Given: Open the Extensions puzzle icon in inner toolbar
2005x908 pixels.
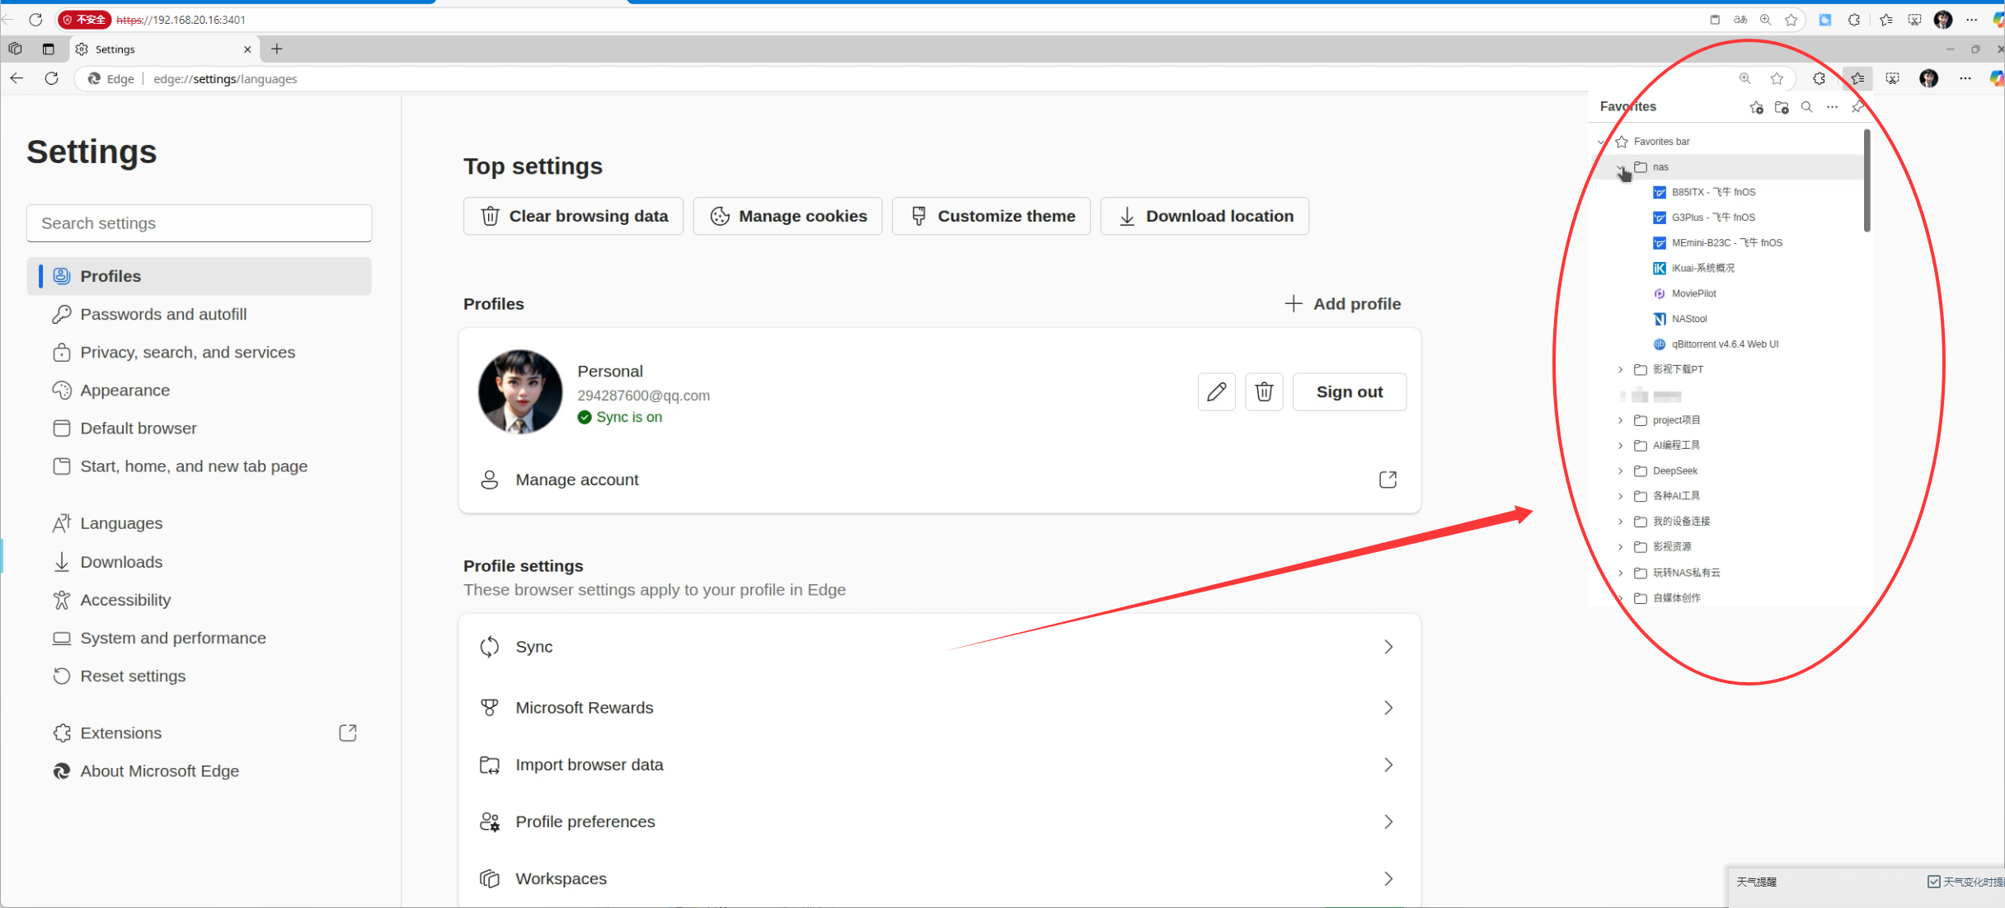Looking at the screenshot, I should [x=1819, y=78].
